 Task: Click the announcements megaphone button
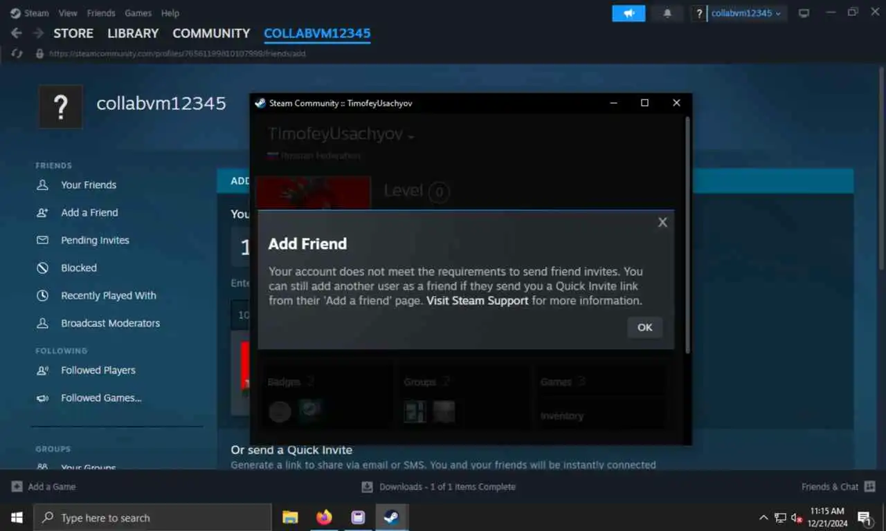click(629, 13)
